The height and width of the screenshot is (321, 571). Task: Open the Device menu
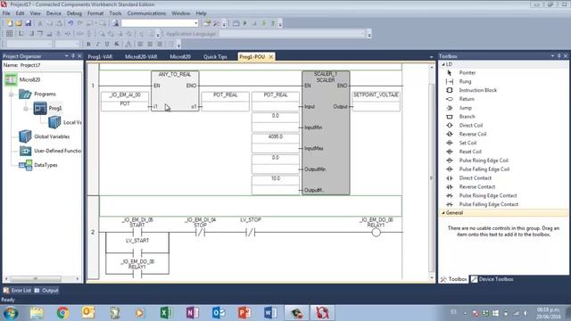tap(54, 13)
